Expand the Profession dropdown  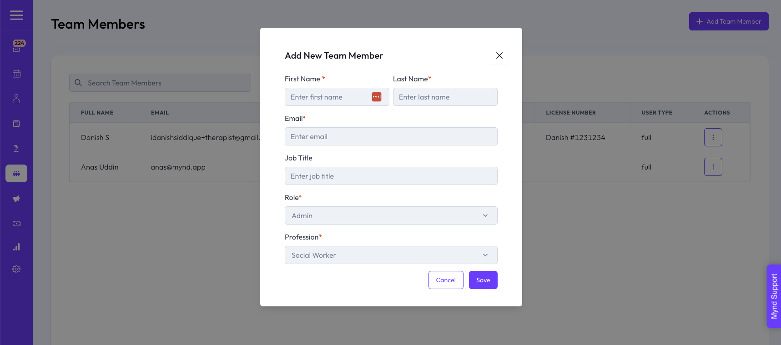pos(391,255)
